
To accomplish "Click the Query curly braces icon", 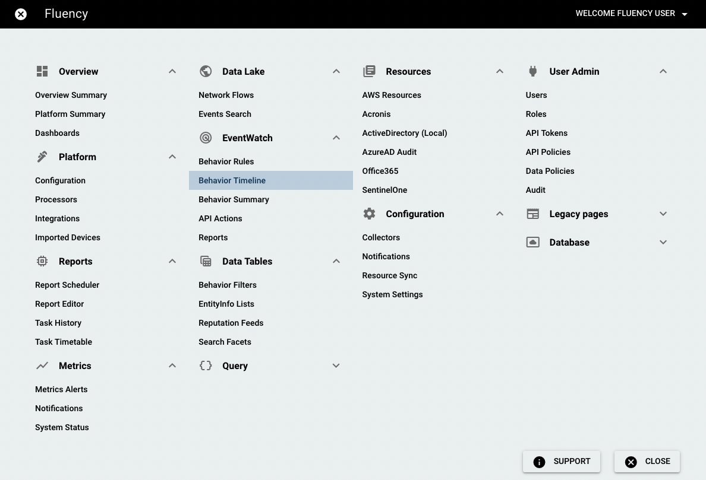I will pos(206,365).
